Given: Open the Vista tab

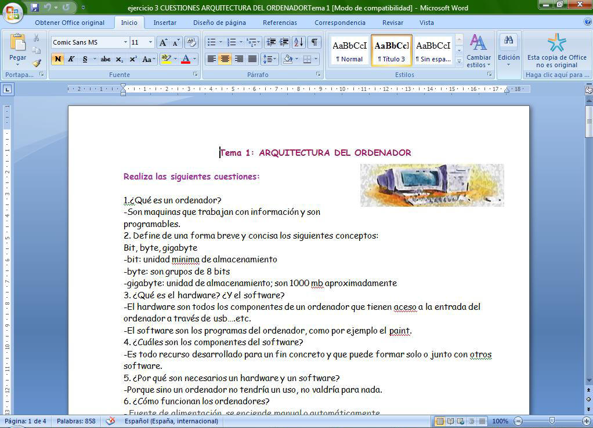Looking at the screenshot, I should 426,23.
